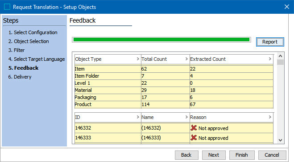Open the Name column header arrow

pos(186,117)
